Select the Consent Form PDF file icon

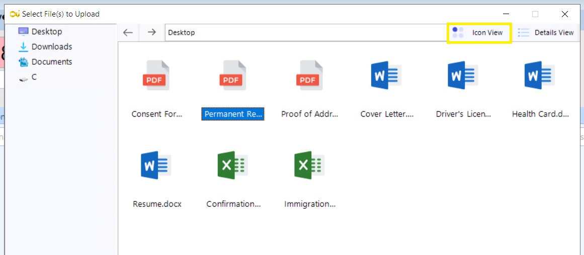pyautogui.click(x=156, y=75)
